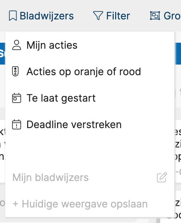The width and height of the screenshot is (181, 223).
Task: Select the Mijn acties bookmark
Action: (x=52, y=46)
